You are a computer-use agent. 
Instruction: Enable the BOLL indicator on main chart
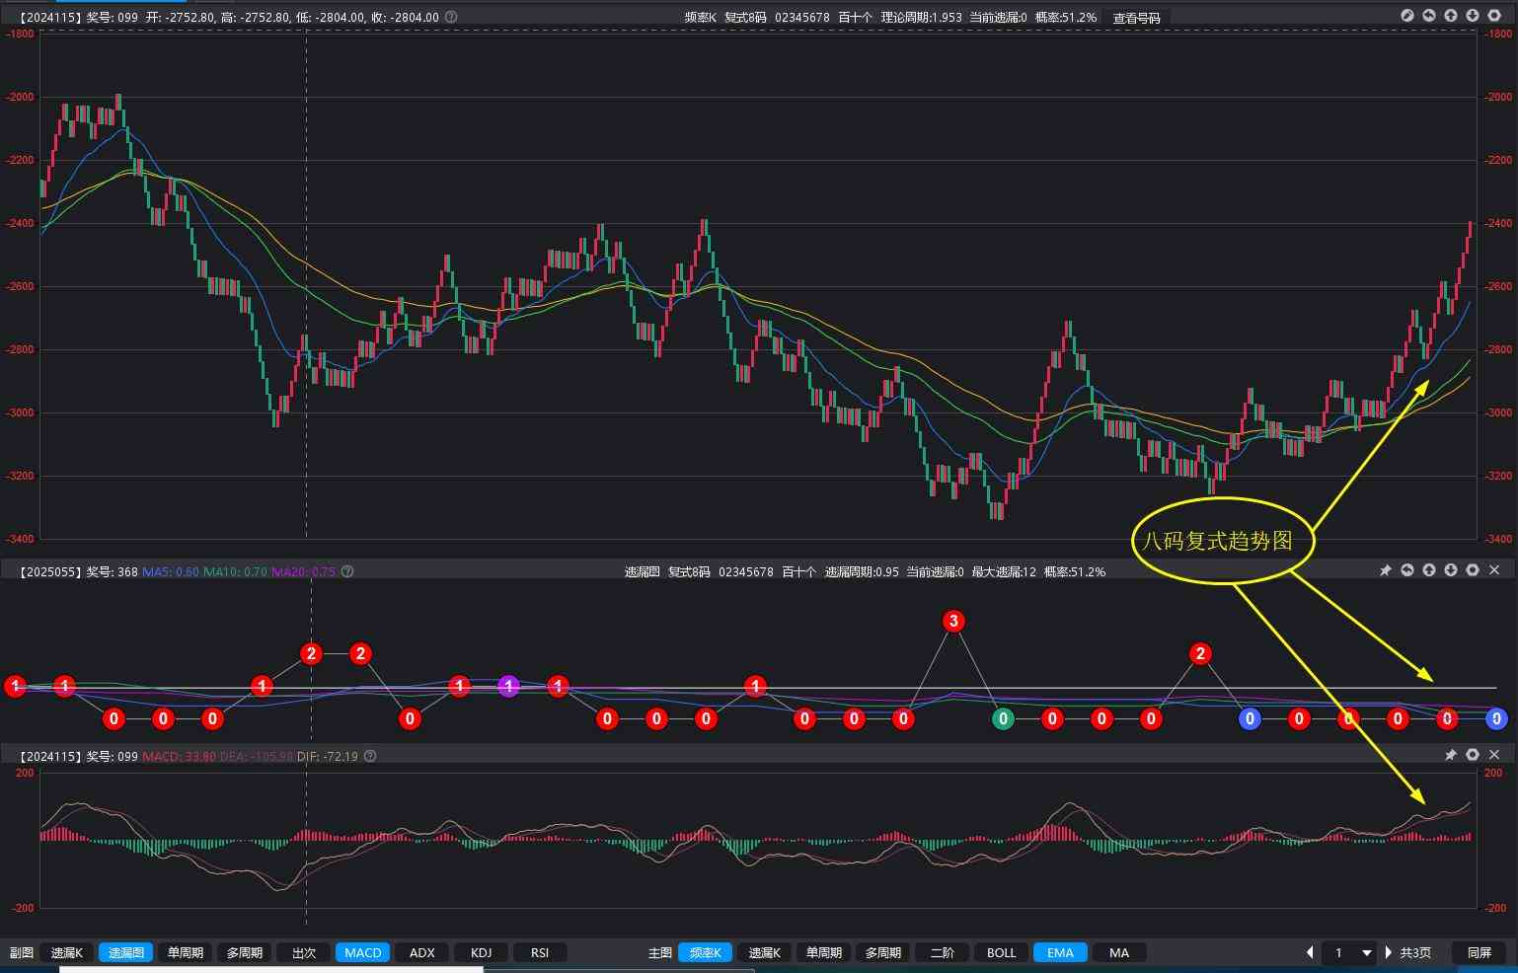[x=1001, y=952]
